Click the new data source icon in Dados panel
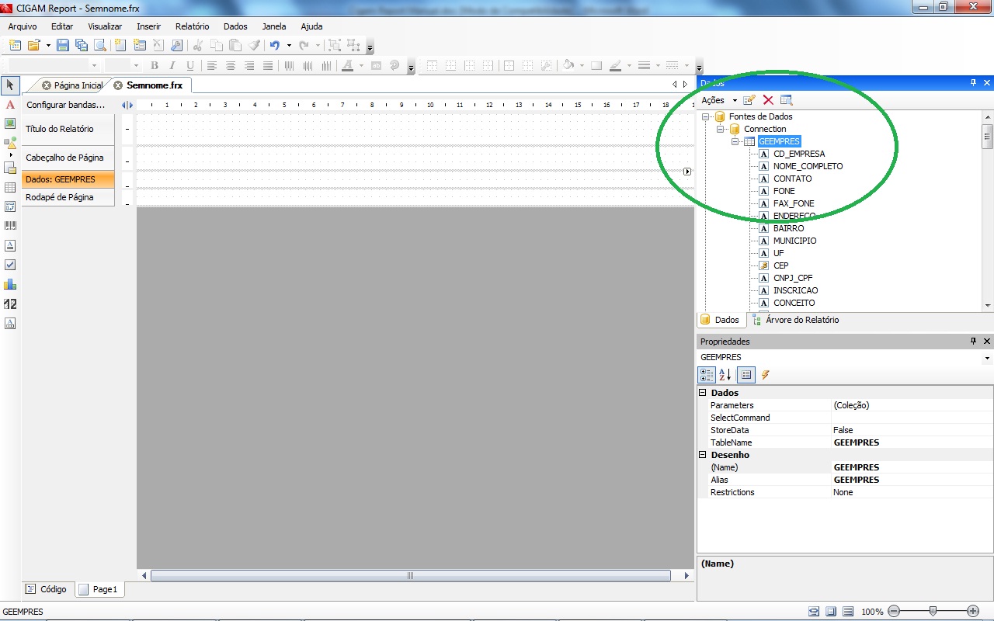This screenshot has height=621, width=994. pos(749,100)
